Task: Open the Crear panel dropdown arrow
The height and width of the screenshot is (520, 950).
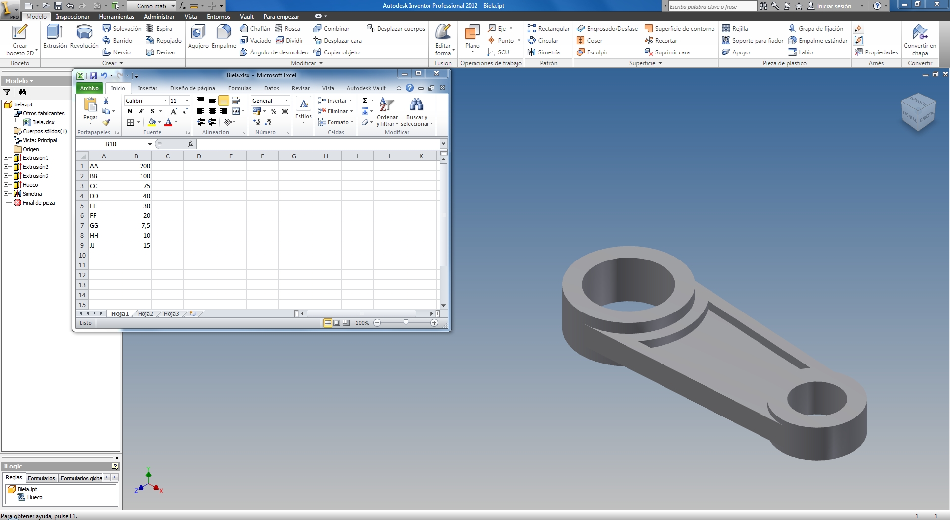Action: coord(121,63)
